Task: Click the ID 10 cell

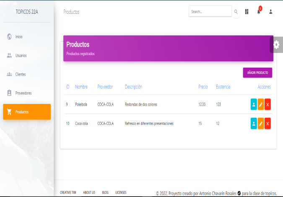Action: click(x=68, y=124)
